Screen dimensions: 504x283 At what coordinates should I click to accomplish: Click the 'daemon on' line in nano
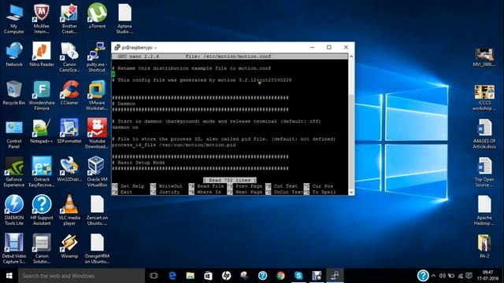pos(125,127)
